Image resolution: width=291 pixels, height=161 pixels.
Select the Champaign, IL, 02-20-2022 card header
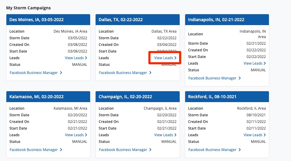(137, 97)
